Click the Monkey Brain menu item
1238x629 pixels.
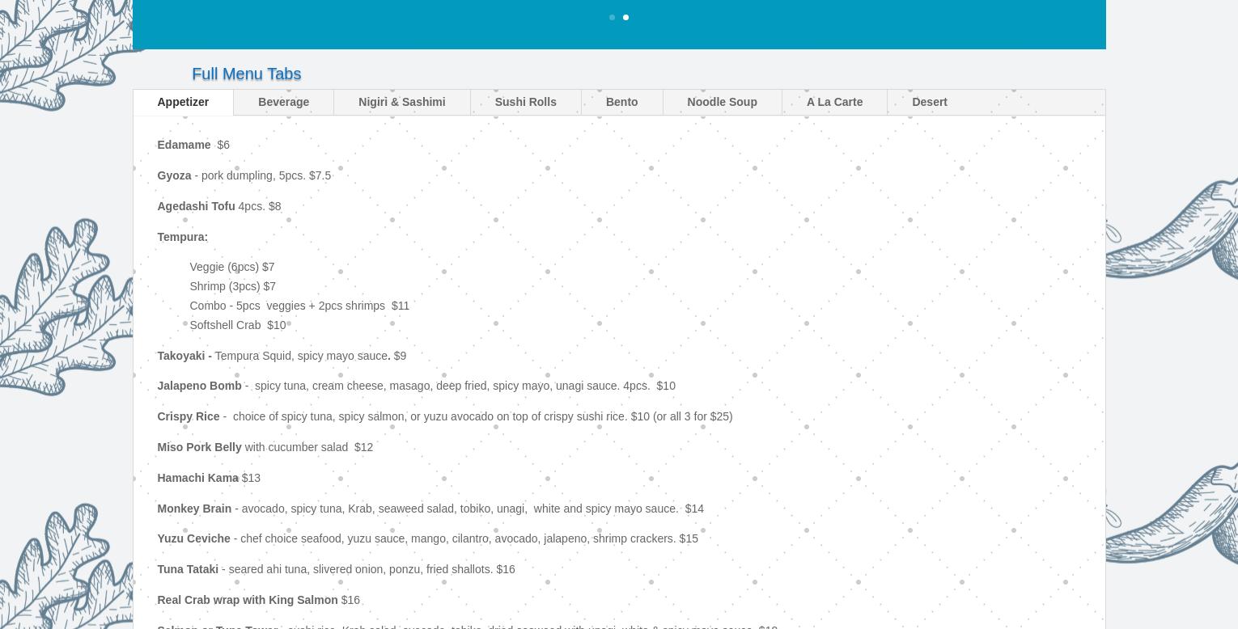pos(430,509)
